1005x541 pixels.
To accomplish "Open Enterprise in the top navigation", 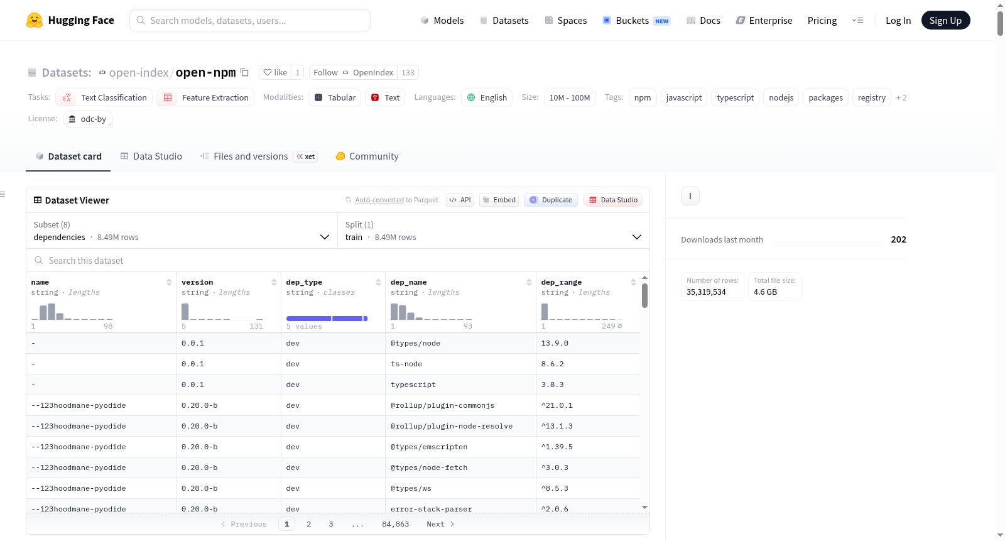I will [x=764, y=20].
